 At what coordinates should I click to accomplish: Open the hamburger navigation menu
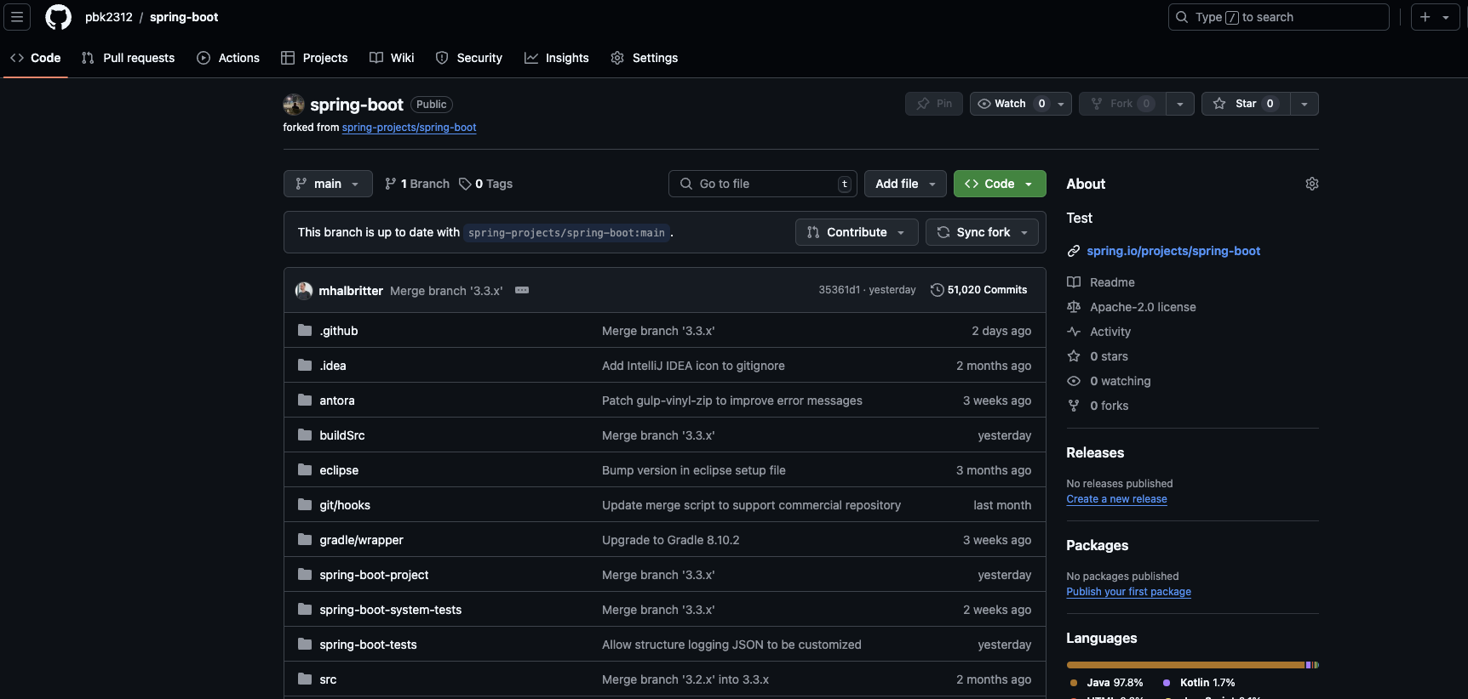point(17,17)
